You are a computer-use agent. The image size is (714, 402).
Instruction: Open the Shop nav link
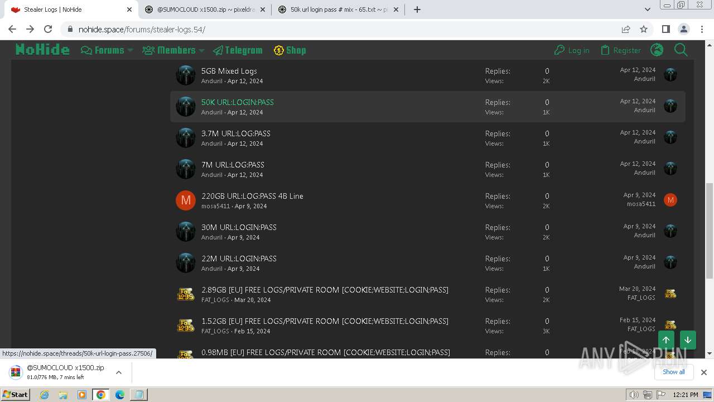pos(290,50)
